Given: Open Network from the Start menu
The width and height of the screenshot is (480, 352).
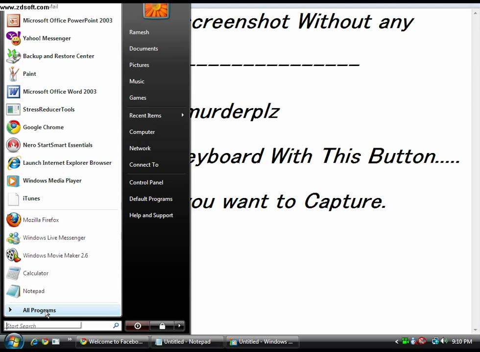Looking at the screenshot, I should pos(140,148).
